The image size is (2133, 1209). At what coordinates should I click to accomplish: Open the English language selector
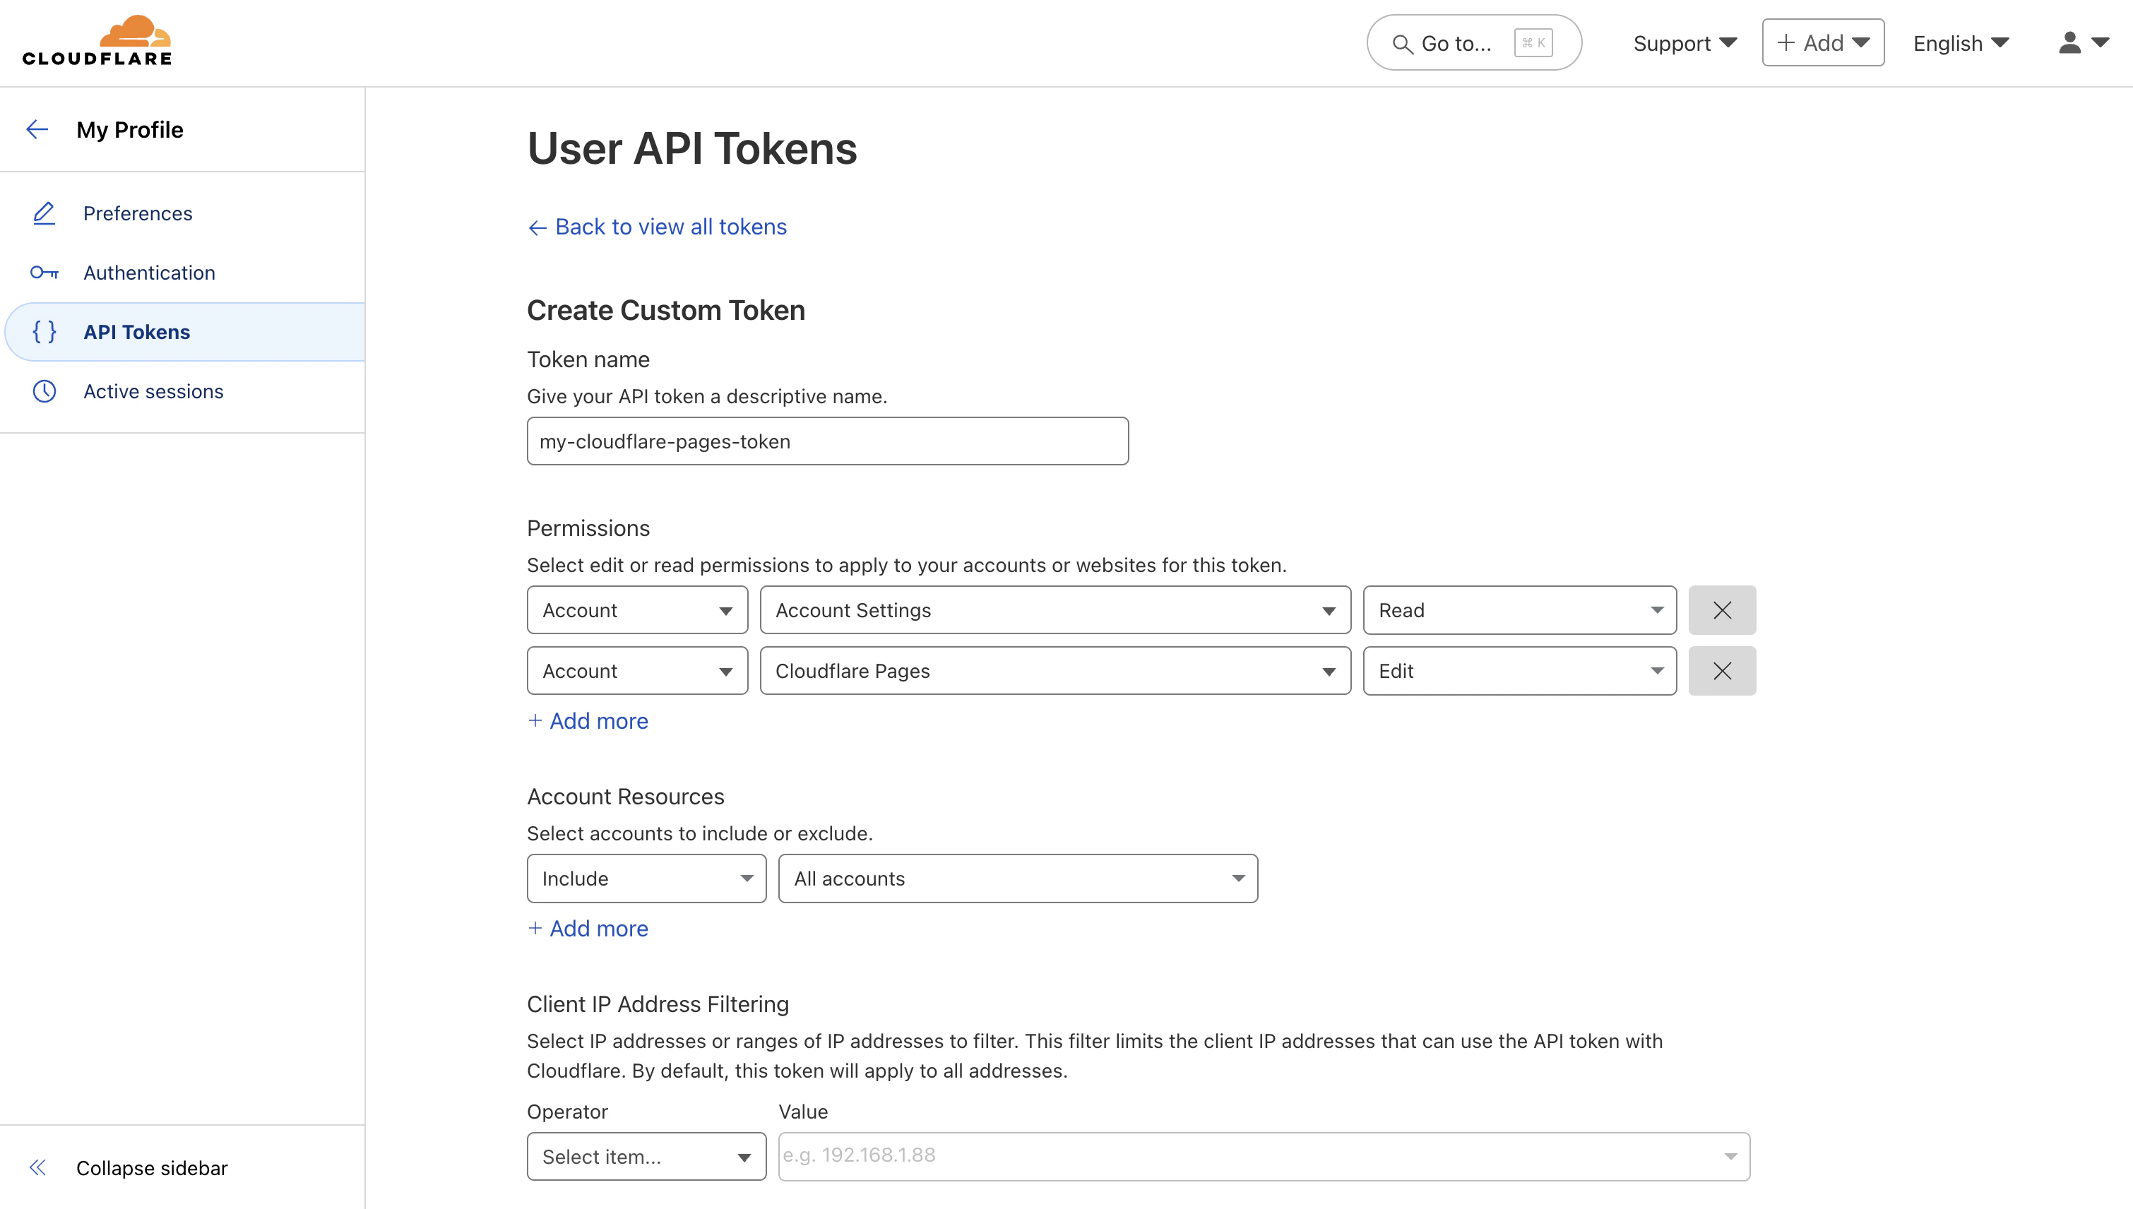(x=1960, y=43)
